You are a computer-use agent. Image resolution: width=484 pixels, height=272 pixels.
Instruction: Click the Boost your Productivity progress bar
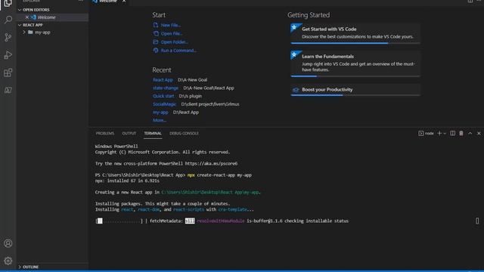click(355, 95)
